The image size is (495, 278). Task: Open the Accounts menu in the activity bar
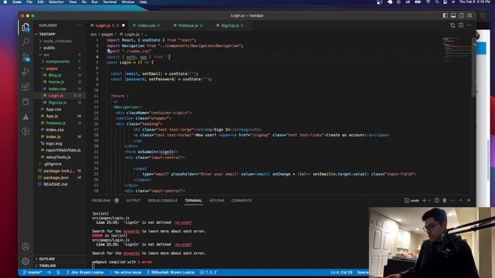[x=26, y=246]
